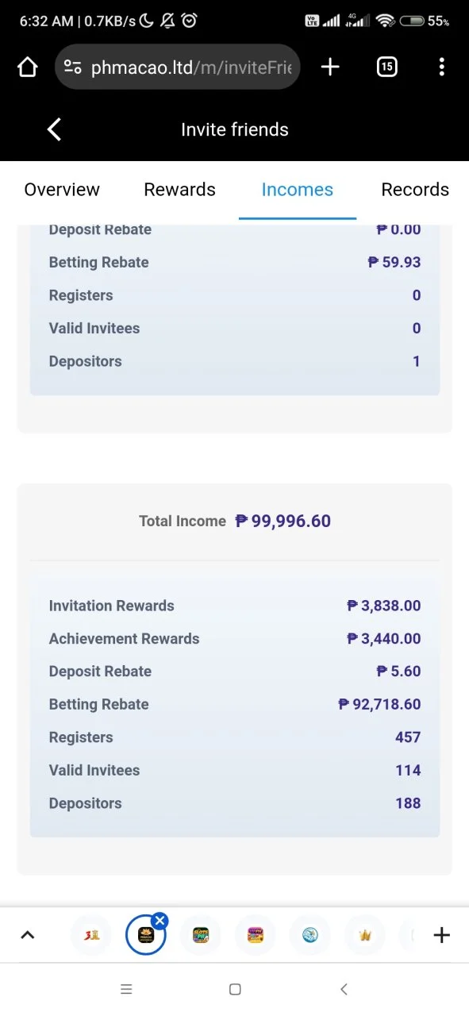Click the phmacao.ltd URL address field

tap(178, 67)
